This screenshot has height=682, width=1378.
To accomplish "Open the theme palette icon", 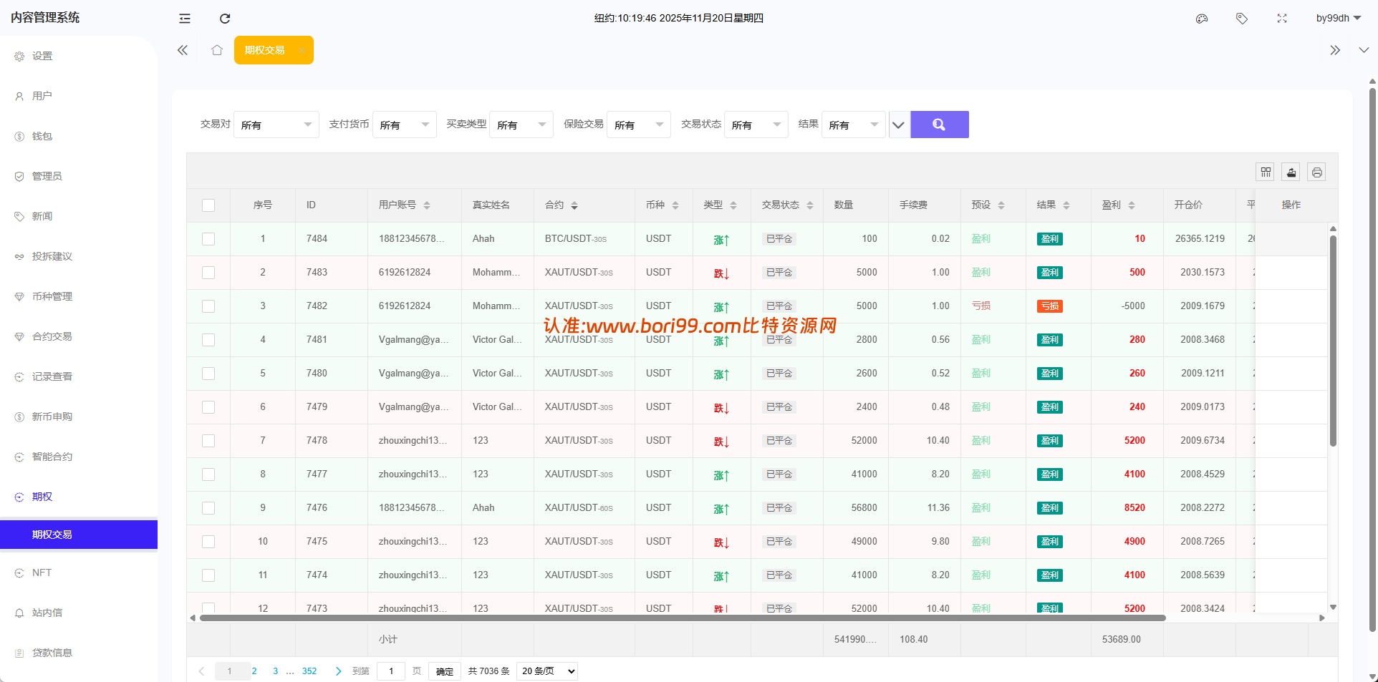I will tap(1202, 19).
